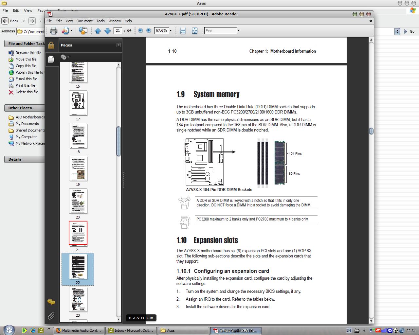
Task: Click the EN language indicator in tray
Action: click(x=348, y=330)
